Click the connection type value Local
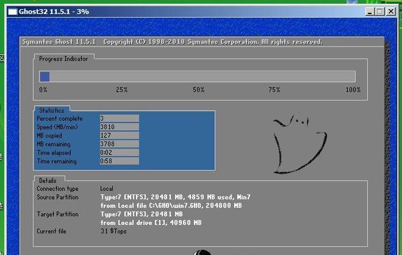The image size is (402, 255). click(x=107, y=189)
